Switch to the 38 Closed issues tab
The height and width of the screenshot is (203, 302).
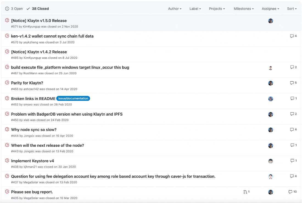tap(38, 9)
